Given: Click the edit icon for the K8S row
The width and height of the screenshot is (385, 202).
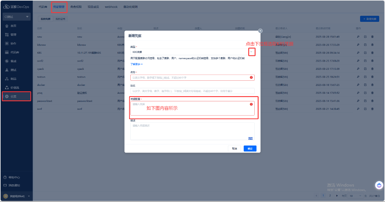Looking at the screenshot, I should coord(365,53).
